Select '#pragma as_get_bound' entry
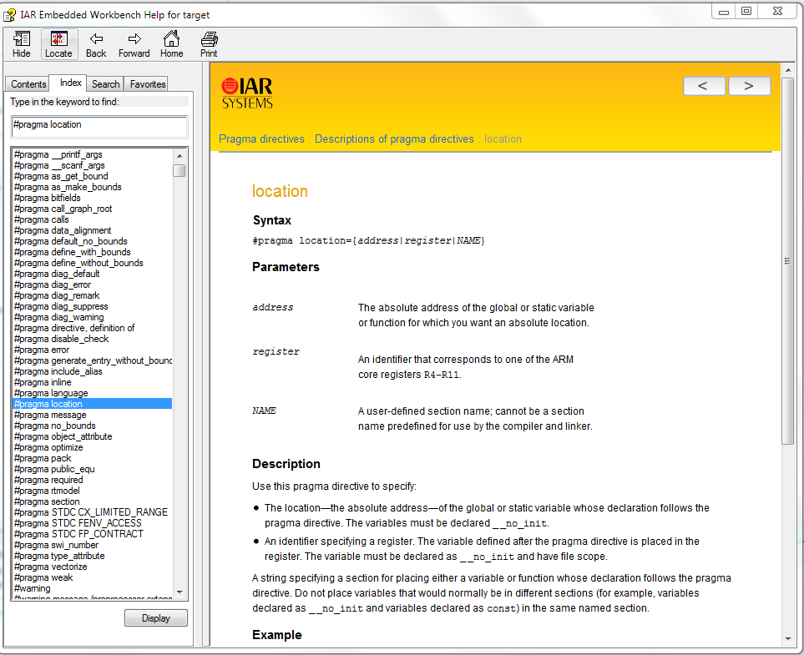Screen dimensions: 804x655 click(x=61, y=176)
